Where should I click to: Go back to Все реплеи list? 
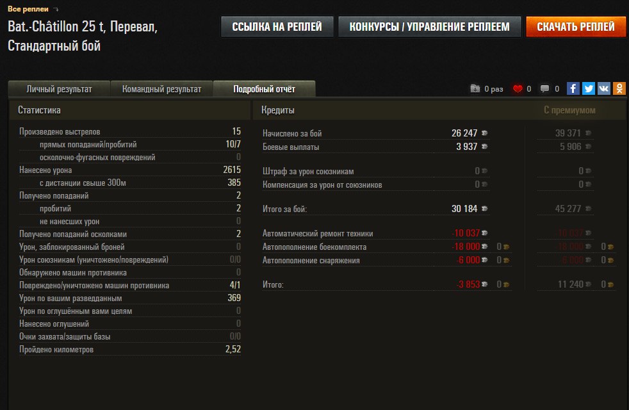[28, 9]
